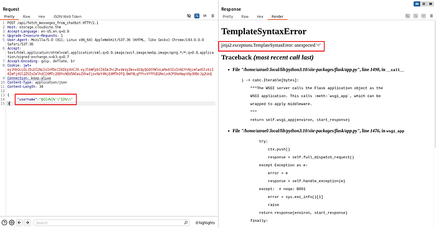The image size is (436, 228).
Task: Click the Traceback (most recent call last) heading
Action: tap(267, 57)
